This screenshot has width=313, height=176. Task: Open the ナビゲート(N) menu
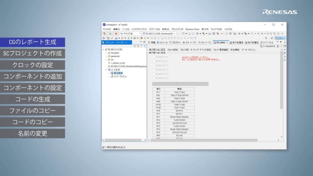[154, 29]
